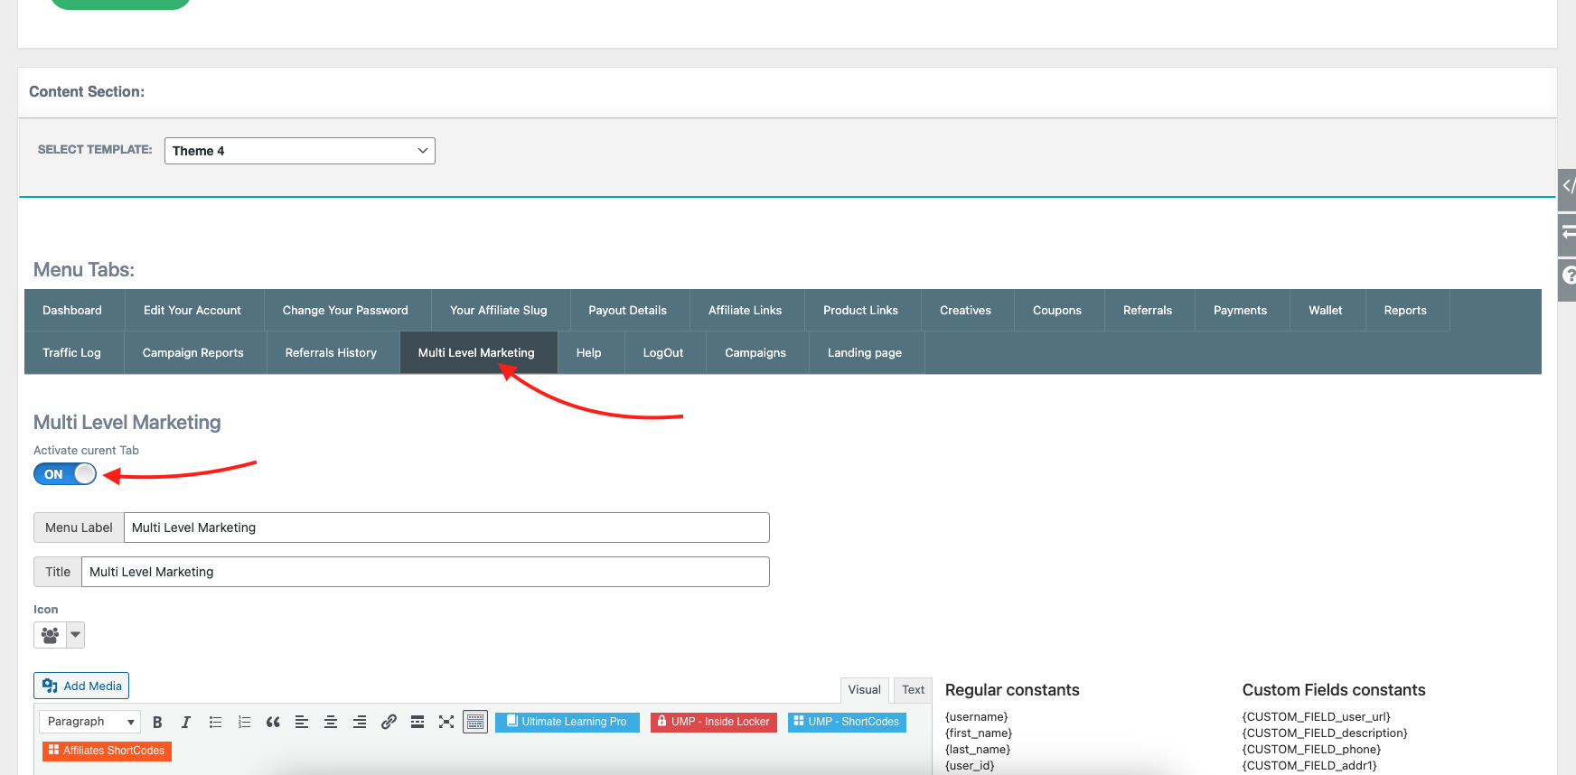Align editor text center
1576x775 pixels.
tap(331, 722)
